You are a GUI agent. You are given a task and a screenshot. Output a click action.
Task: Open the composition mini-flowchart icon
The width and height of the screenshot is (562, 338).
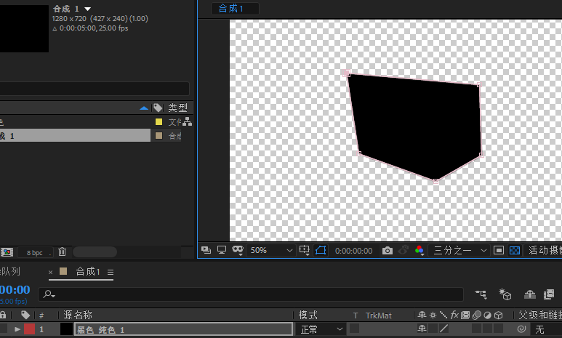point(481,294)
